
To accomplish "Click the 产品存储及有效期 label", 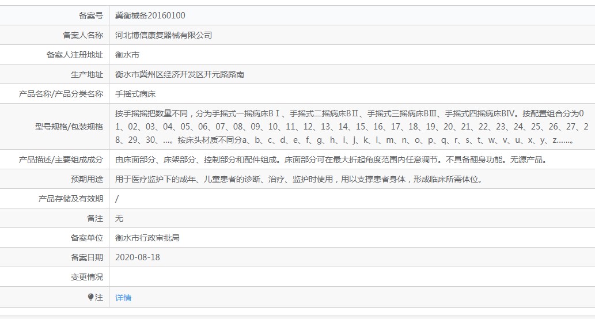I will (x=71, y=199).
